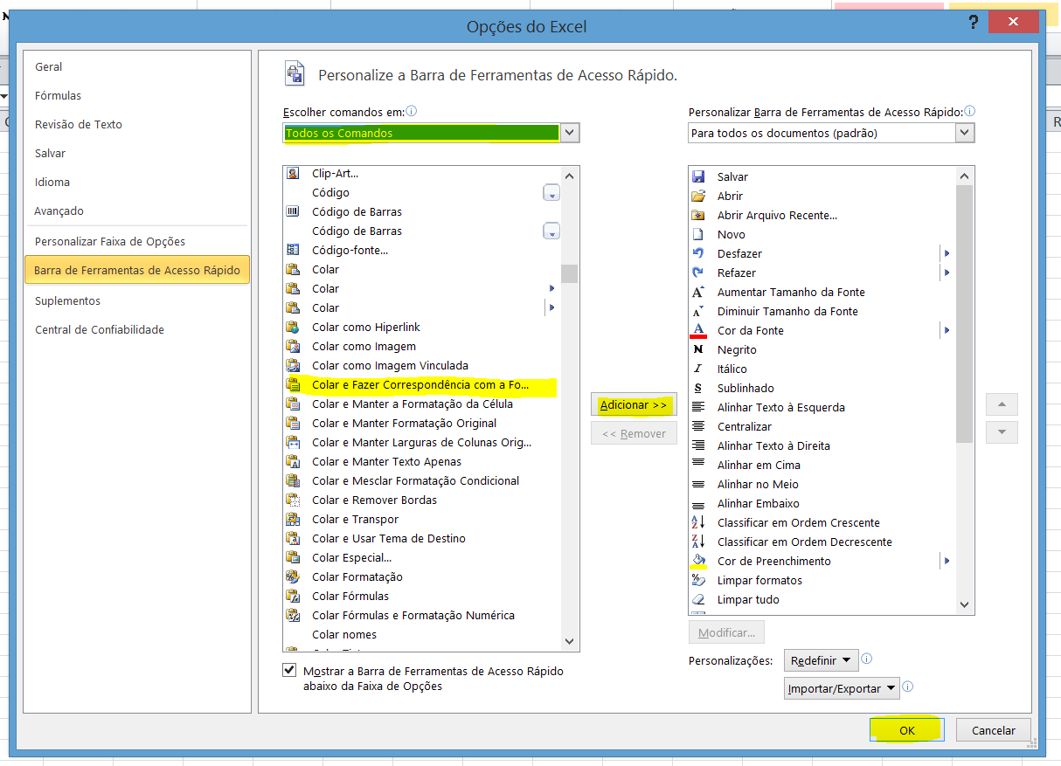The height and width of the screenshot is (766, 1061).
Task: Select the Cor de Preenchimento paint bucket icon
Action: (x=698, y=561)
